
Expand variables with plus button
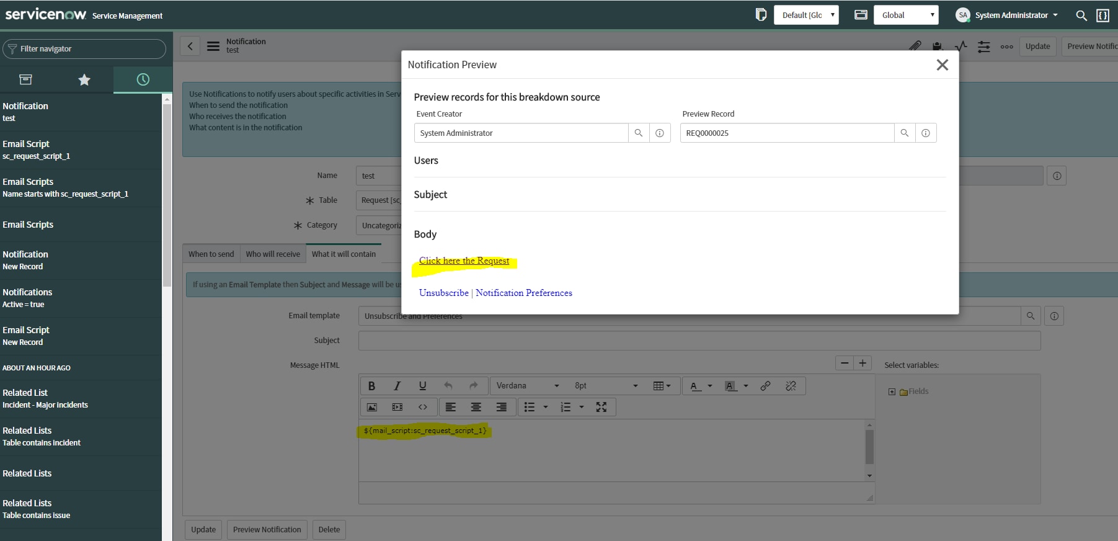click(x=863, y=363)
